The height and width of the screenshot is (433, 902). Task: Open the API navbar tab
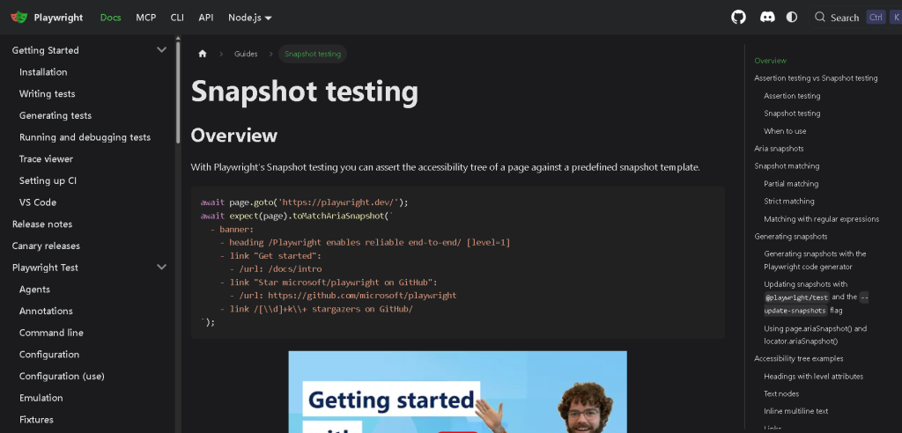click(x=206, y=18)
